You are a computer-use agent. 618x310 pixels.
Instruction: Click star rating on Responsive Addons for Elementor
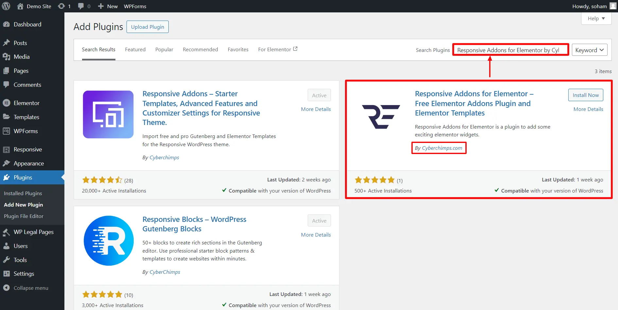(375, 180)
